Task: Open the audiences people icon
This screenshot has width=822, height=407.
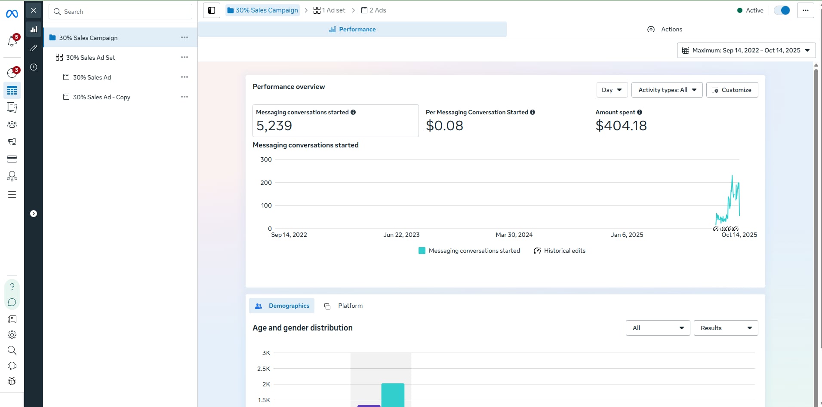Action: point(12,125)
